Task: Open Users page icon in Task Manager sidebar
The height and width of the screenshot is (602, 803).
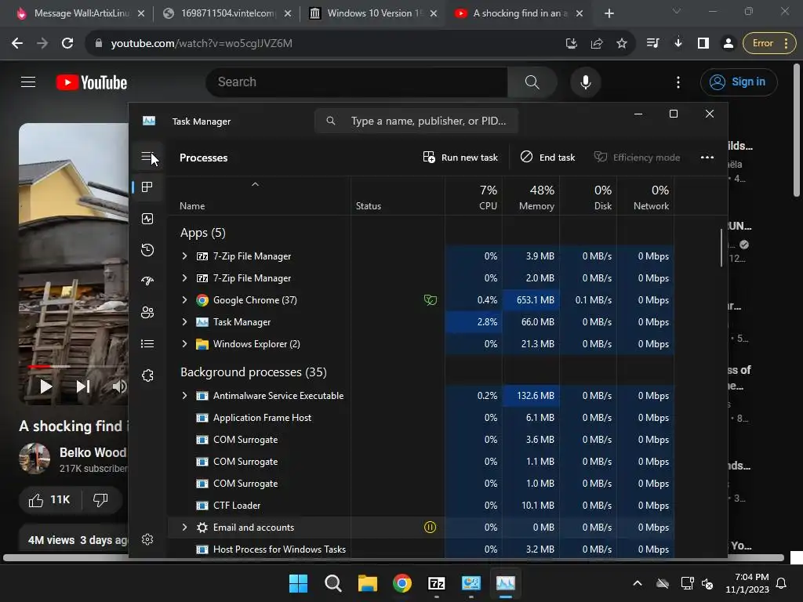Action: (147, 312)
